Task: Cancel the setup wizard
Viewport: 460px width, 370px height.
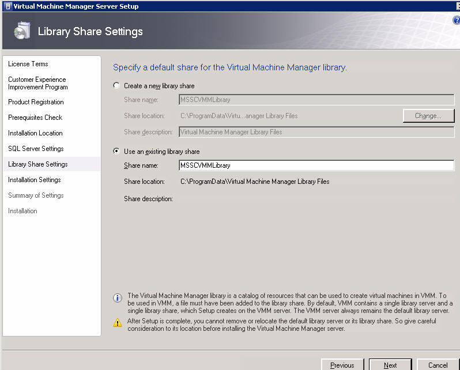Action: pyautogui.click(x=438, y=365)
